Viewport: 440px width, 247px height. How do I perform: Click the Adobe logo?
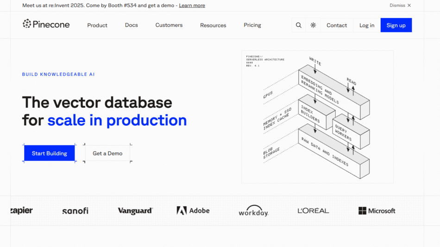point(193,210)
